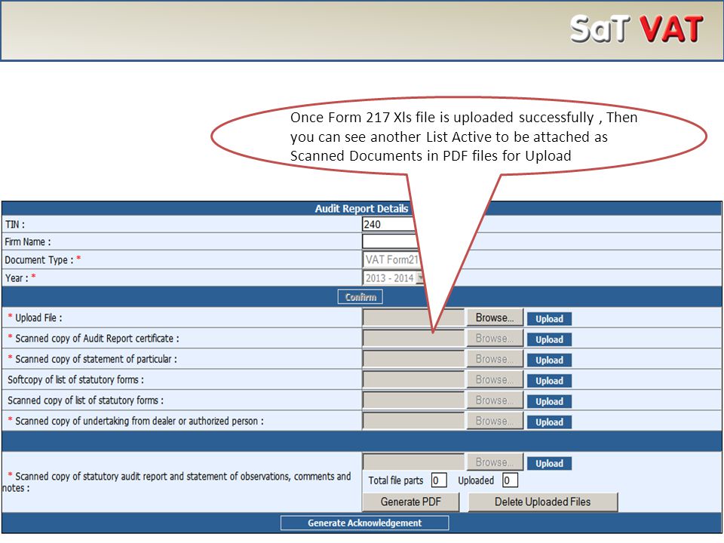Viewport: 724px width, 543px height.
Task: Click statutory audit report file field
Action: coord(413,462)
